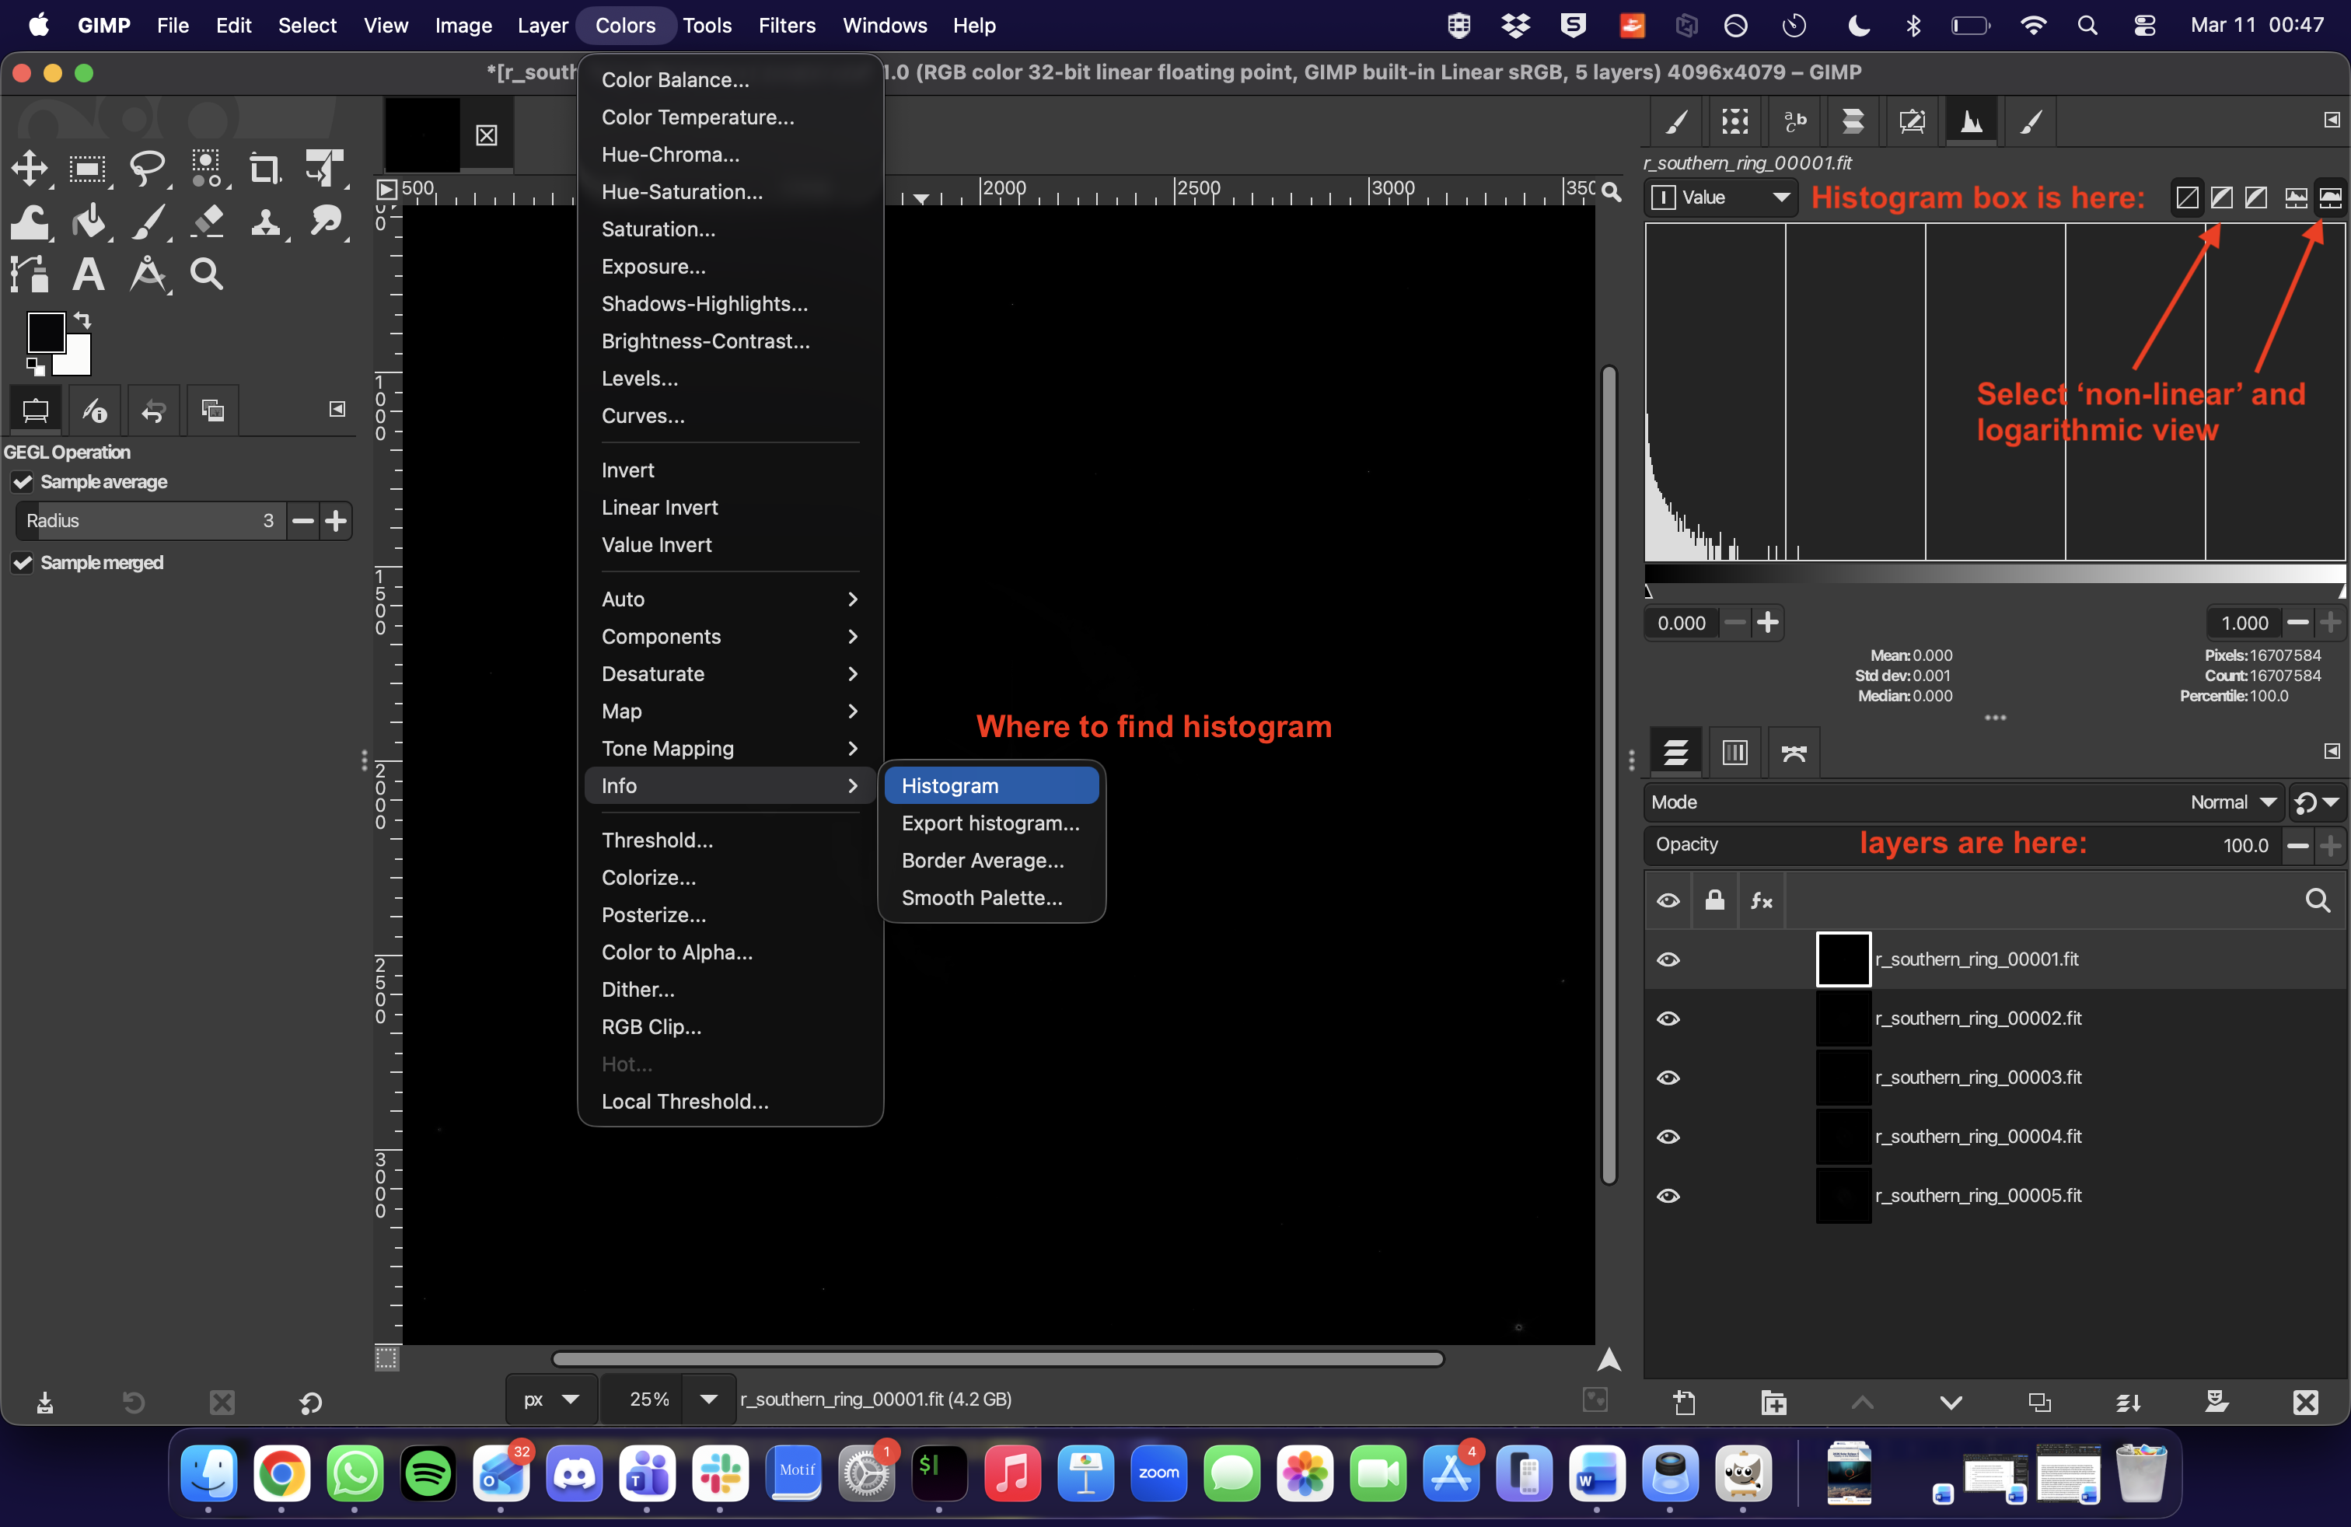Click the Zoom magnifier tool
This screenshot has height=1527, width=2351.
[x=207, y=274]
